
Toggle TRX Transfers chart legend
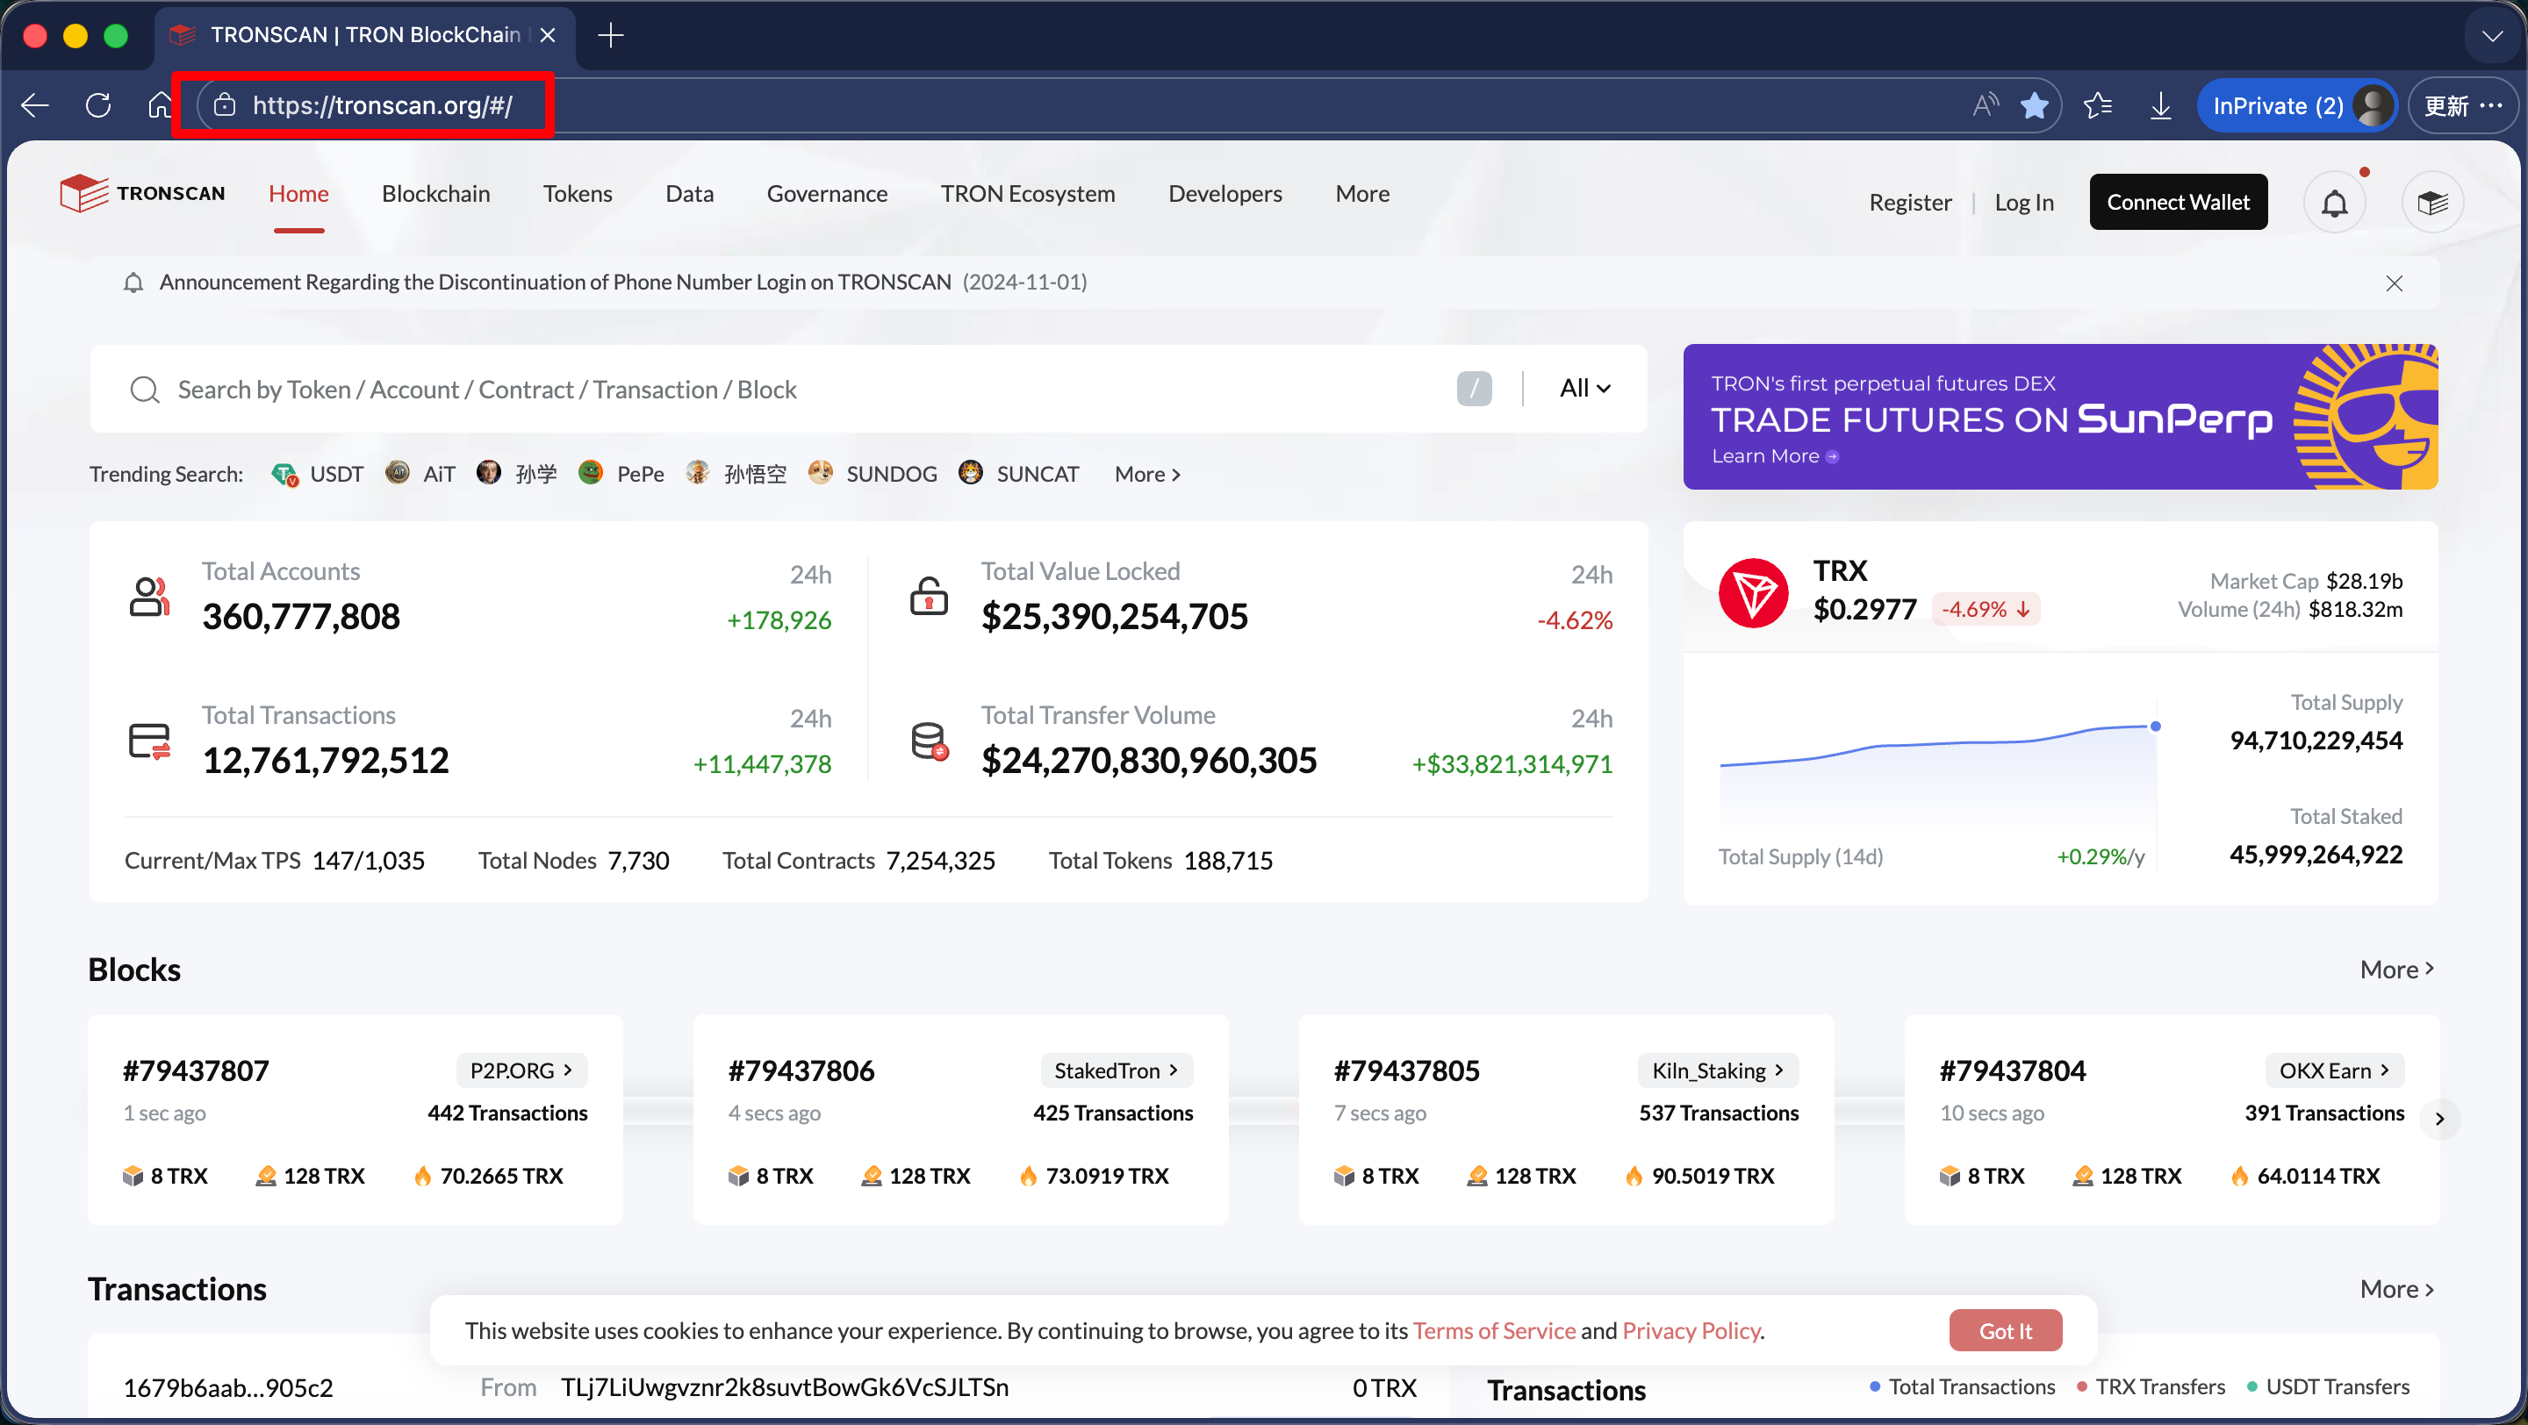click(2151, 1386)
